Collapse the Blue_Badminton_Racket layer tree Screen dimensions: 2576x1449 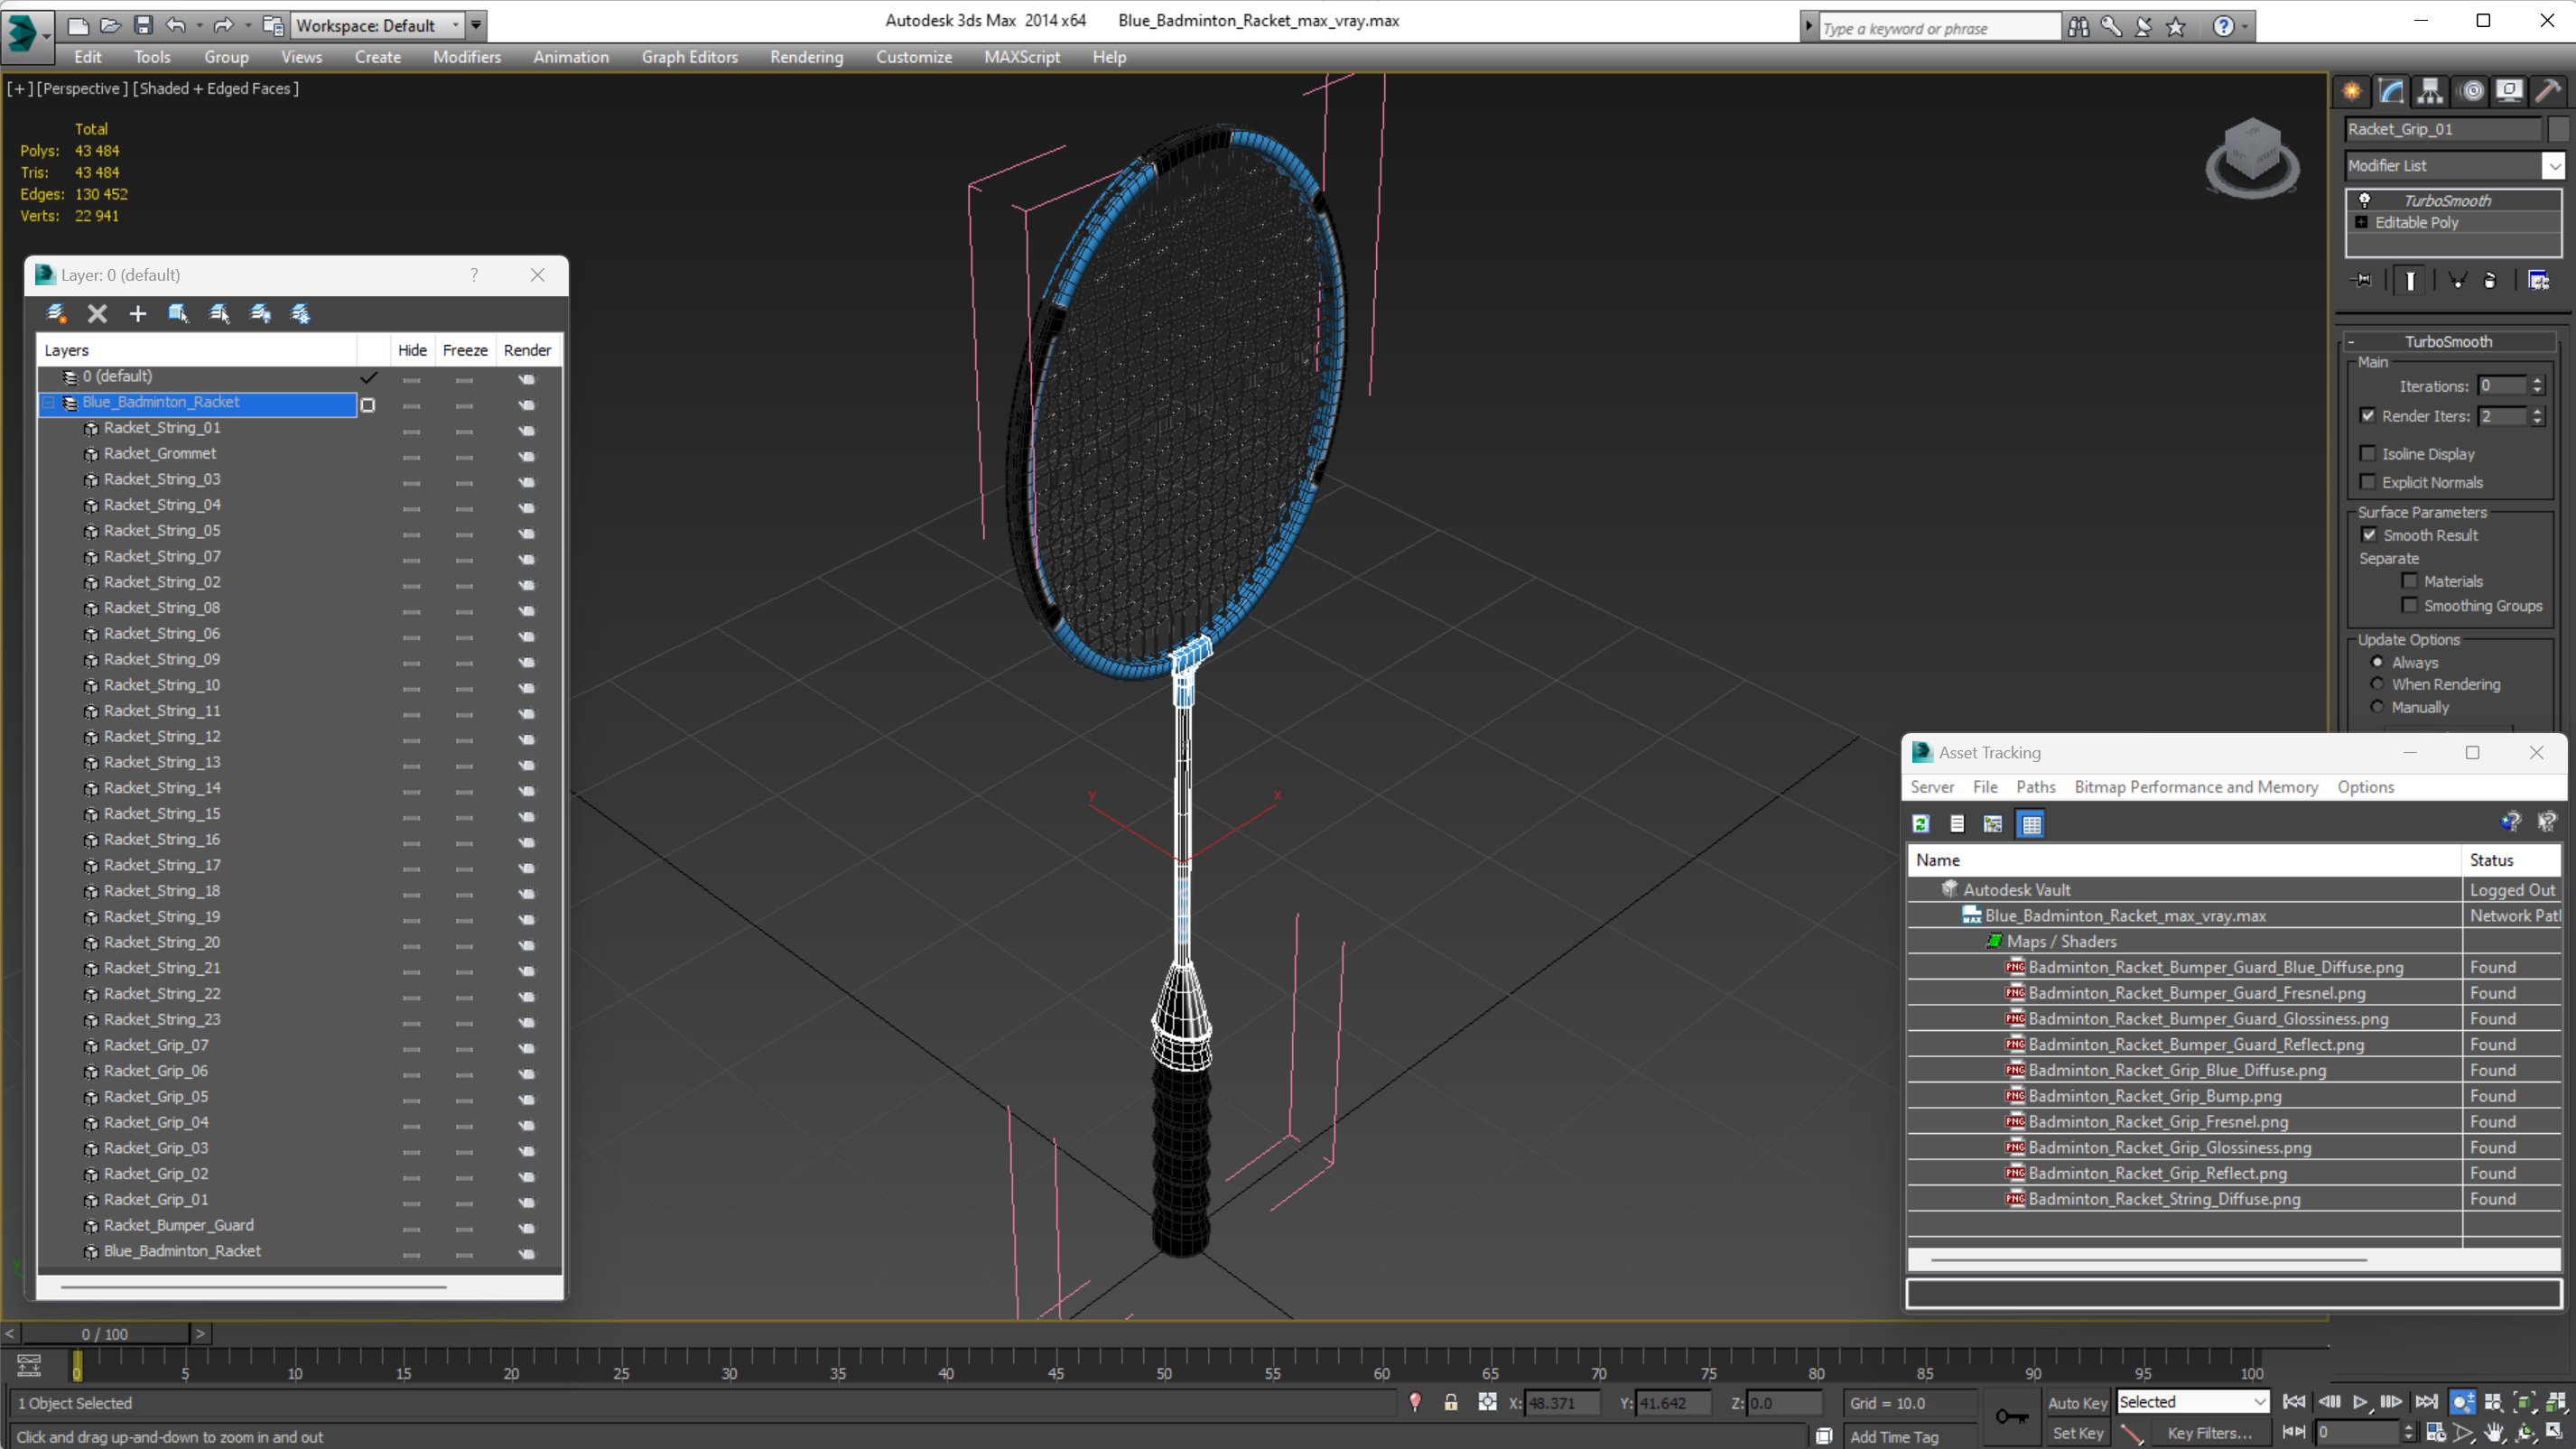(x=48, y=402)
